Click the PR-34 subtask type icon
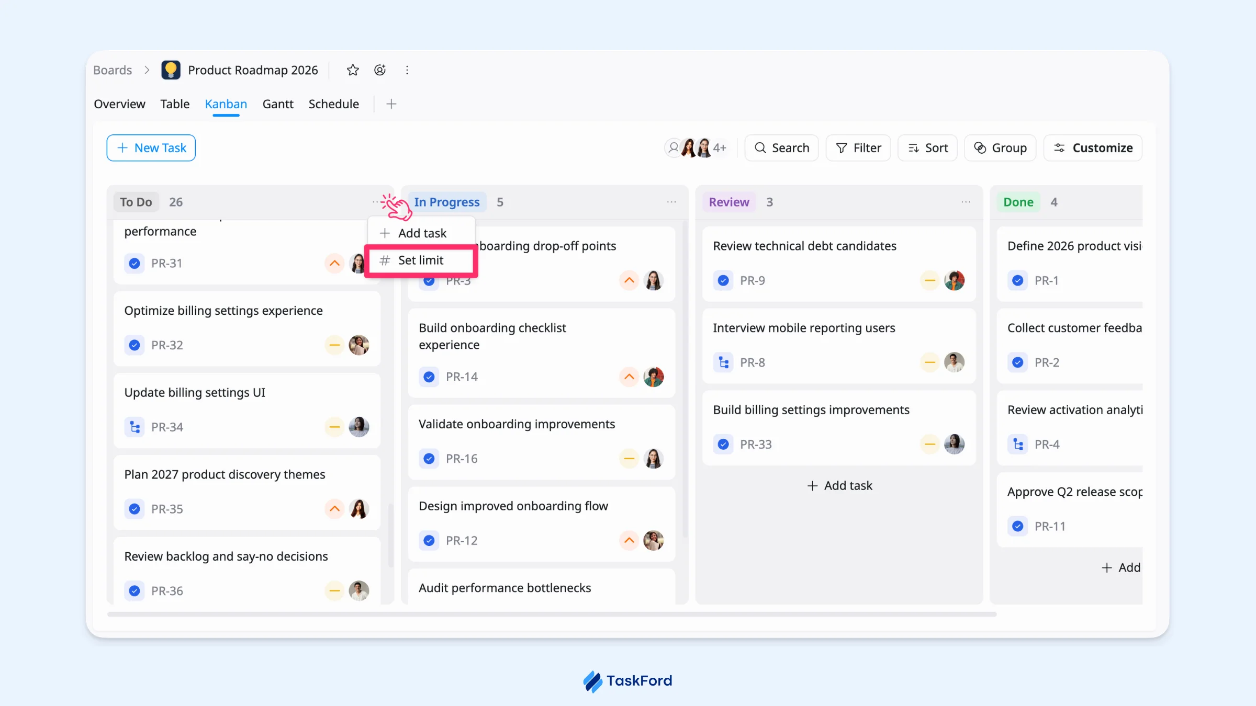 click(134, 427)
